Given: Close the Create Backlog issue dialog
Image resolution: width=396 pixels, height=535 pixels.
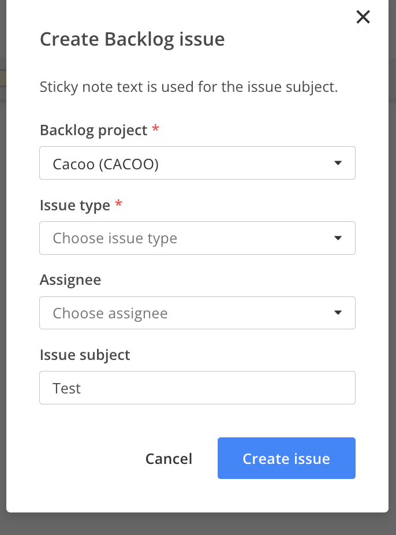Looking at the screenshot, I should pyautogui.click(x=363, y=17).
